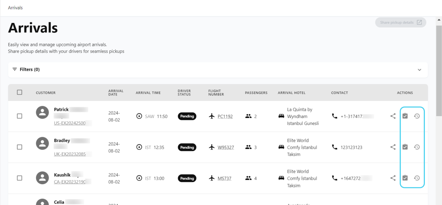Open Filters (0) section
The image size is (442, 205).
pyautogui.click(x=30, y=70)
